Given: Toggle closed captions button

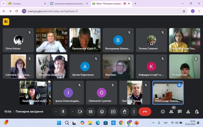Looking at the screenshot, I should pyautogui.click(x=91, y=111).
